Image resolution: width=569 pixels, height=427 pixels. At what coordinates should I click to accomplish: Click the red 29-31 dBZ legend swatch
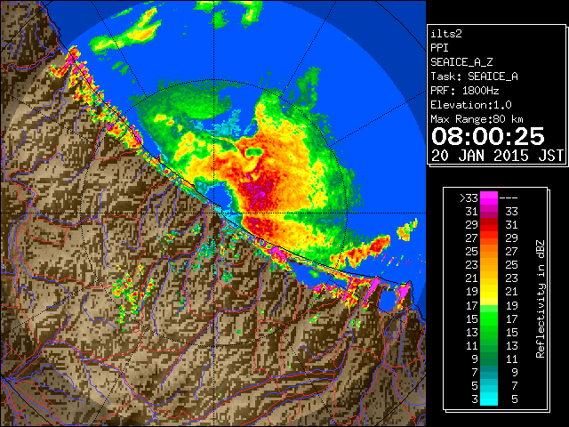(489, 225)
